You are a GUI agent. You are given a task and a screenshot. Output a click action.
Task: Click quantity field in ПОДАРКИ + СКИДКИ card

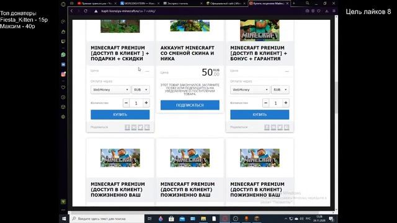pos(136,103)
